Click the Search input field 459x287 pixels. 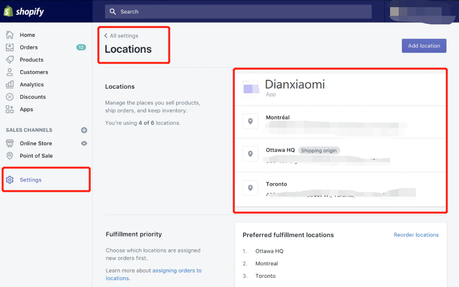click(238, 11)
